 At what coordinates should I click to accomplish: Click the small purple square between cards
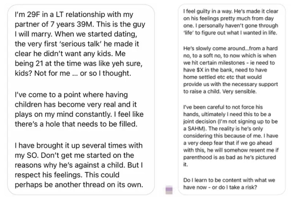click(169, 190)
